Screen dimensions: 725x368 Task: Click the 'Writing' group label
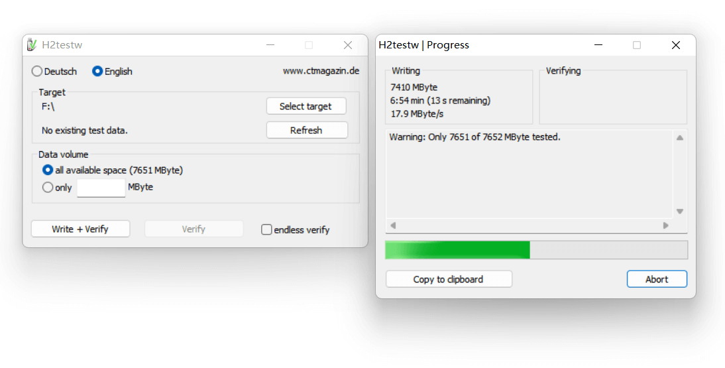406,71
